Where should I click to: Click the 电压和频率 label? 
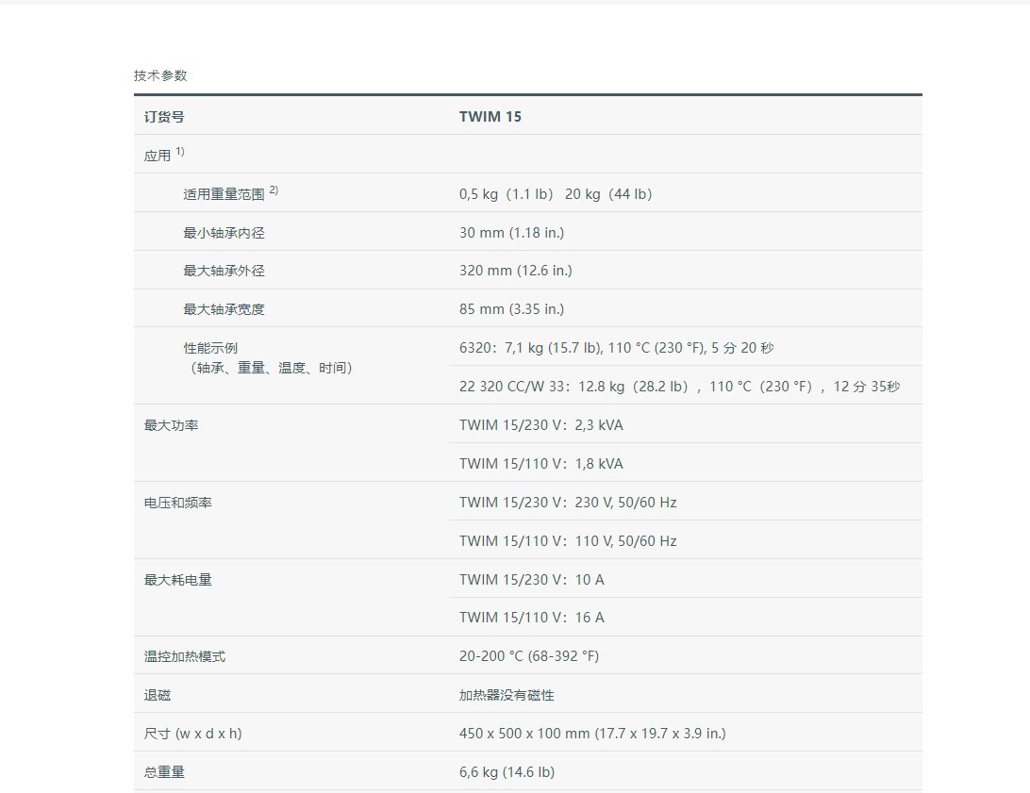point(178,503)
